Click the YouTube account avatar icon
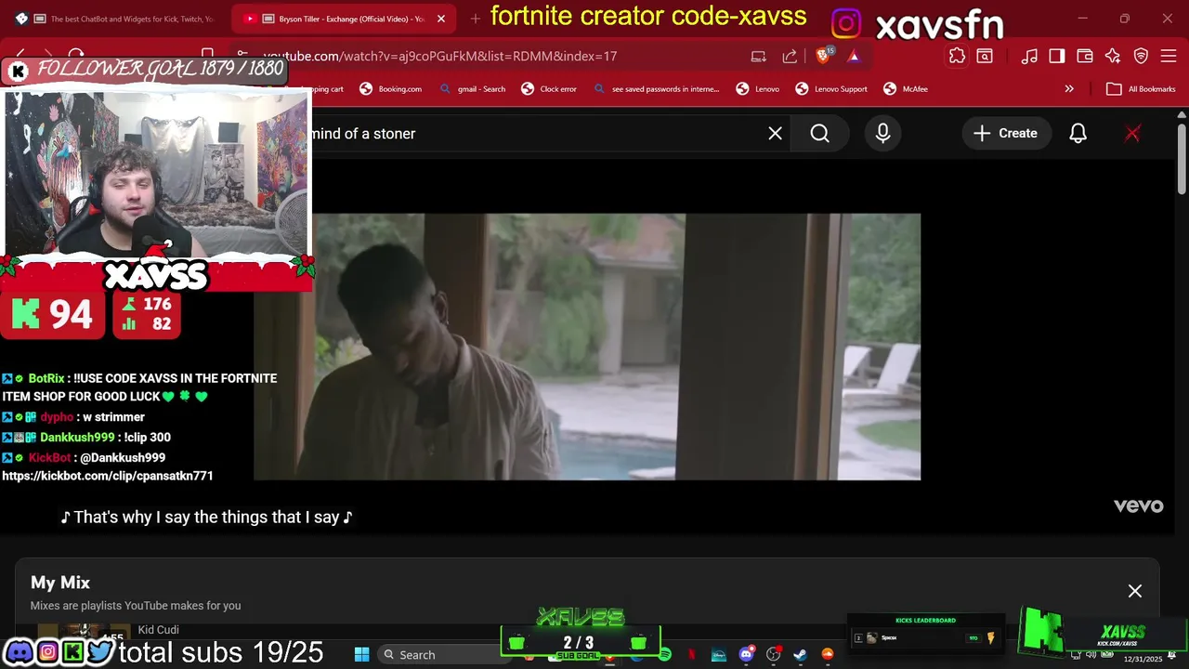The height and width of the screenshot is (669, 1189). 1132,134
